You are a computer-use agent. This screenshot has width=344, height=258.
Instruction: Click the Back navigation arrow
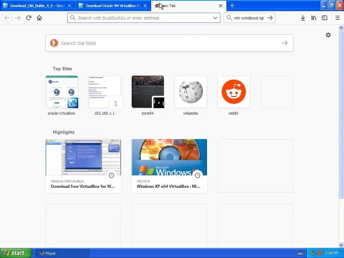7,18
